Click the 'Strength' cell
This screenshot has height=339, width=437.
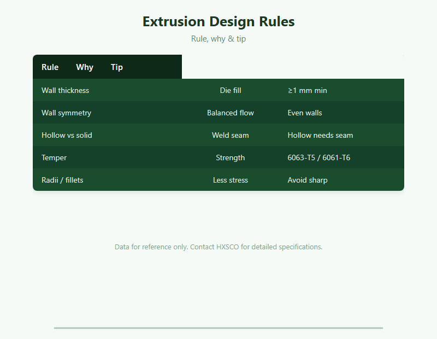click(x=231, y=157)
